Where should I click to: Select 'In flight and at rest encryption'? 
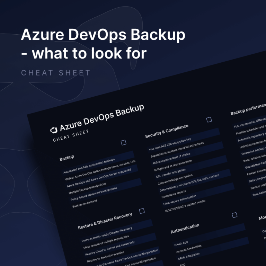pos(173,166)
